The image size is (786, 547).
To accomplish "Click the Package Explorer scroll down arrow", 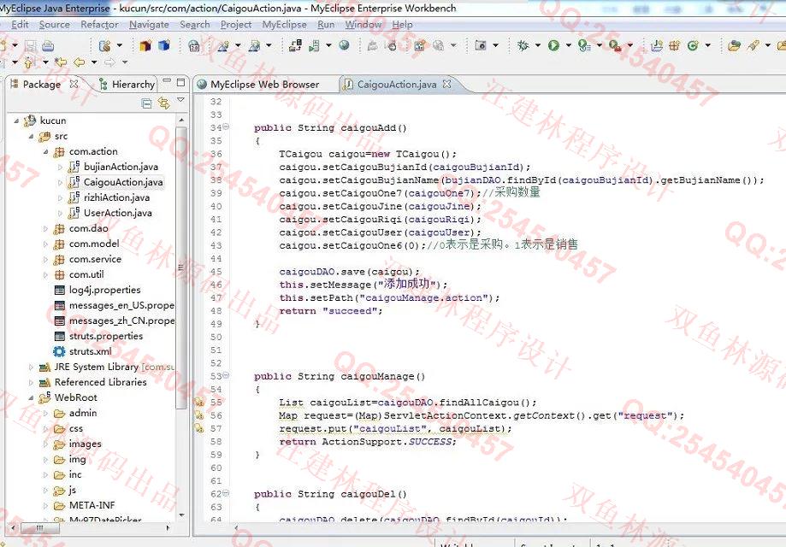I will pos(181,515).
